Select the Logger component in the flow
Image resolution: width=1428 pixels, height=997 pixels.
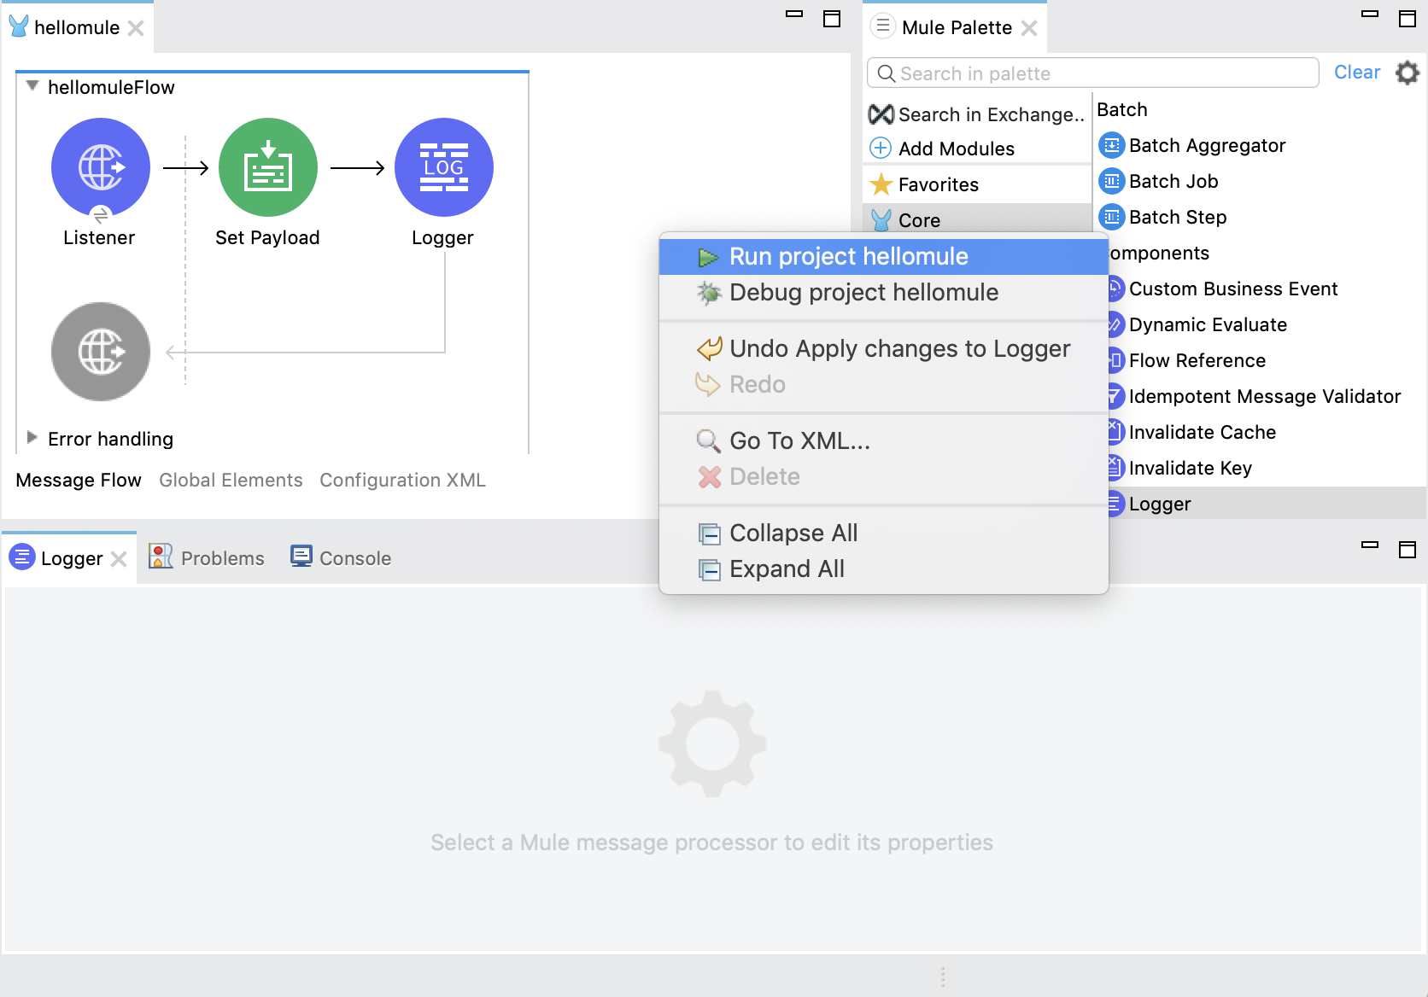(x=443, y=167)
